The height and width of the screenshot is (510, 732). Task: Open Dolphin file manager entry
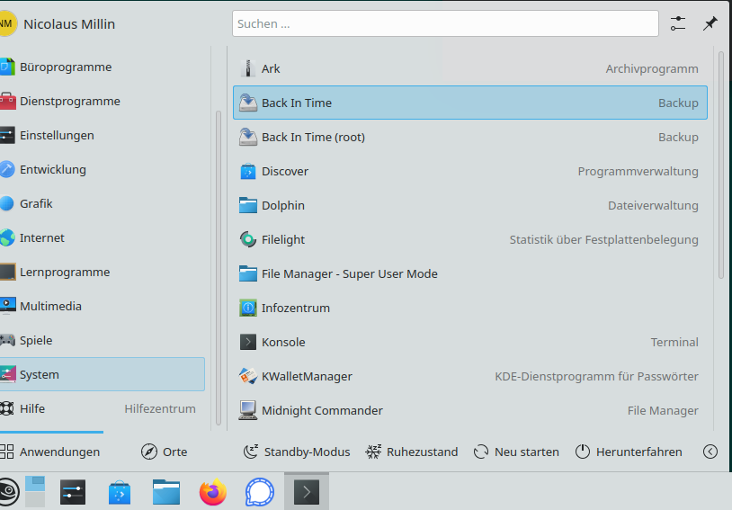[469, 205]
